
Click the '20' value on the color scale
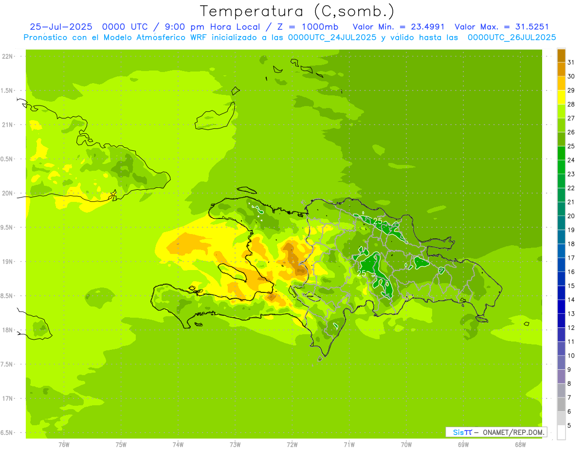[571, 216]
